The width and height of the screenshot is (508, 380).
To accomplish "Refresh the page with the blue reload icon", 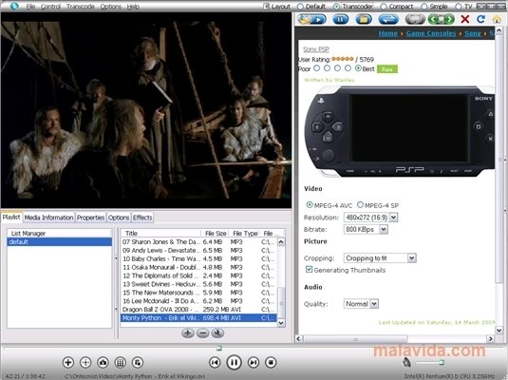I will coord(480,19).
